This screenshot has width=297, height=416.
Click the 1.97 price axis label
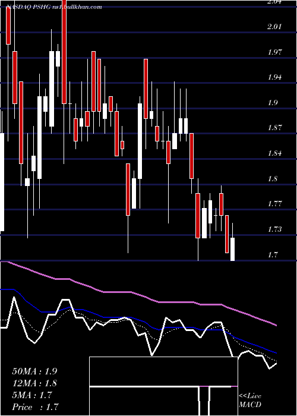pos(274,52)
